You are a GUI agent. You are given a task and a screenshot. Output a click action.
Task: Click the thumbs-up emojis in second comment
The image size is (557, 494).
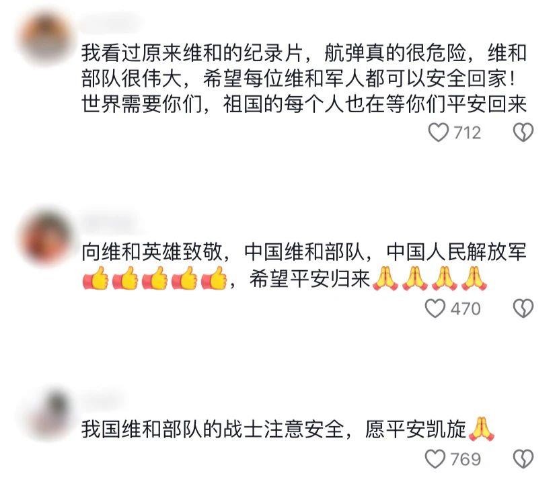click(155, 278)
